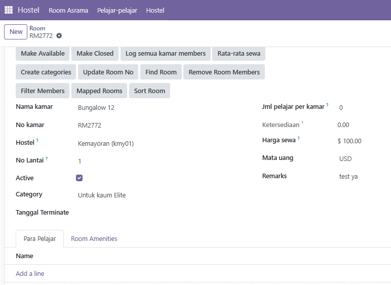Show help tooltip next to Hostel label
The height and width of the screenshot is (285, 391).
click(x=37, y=141)
